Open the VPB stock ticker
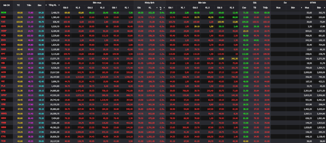This screenshot has width=326, height=143. [x=4, y=99]
